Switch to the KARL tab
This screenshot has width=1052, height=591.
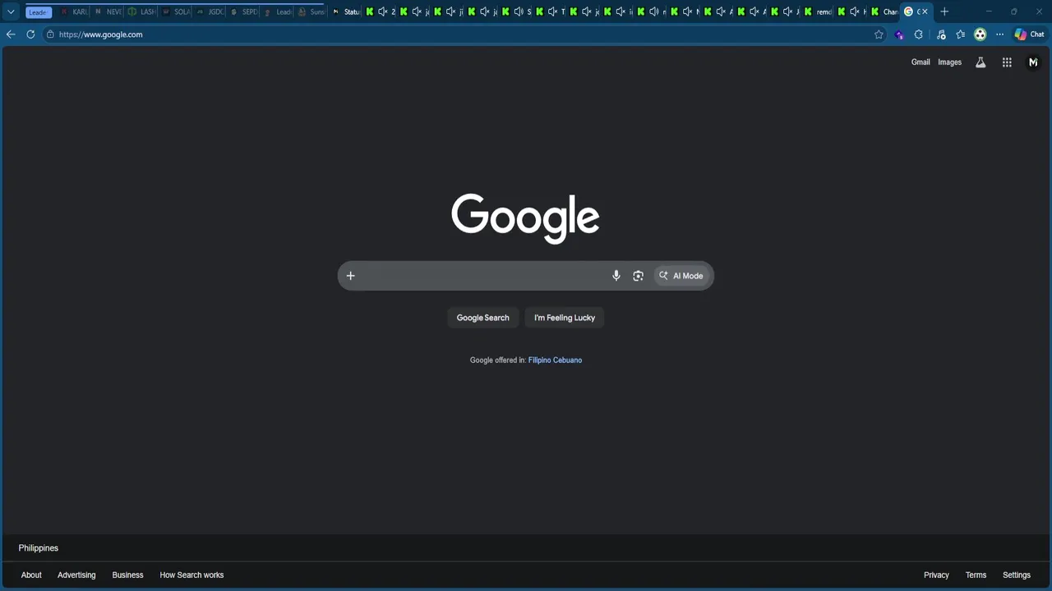[73, 11]
